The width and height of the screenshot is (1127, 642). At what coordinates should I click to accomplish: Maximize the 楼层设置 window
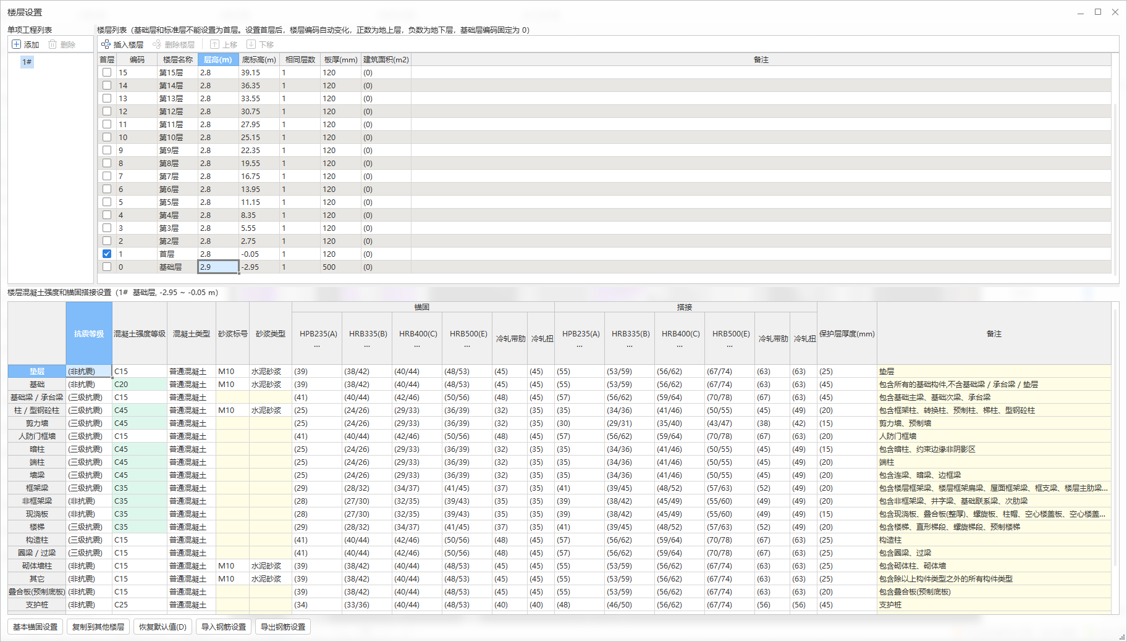pyautogui.click(x=1098, y=12)
